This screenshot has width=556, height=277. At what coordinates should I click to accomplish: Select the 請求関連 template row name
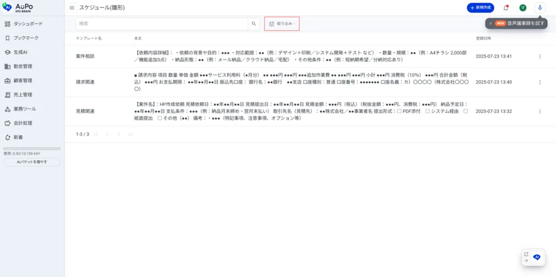[85, 82]
